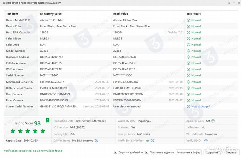Select read battery serial F5D1383FMYG13X99K
The width and height of the screenshot is (241, 158).
[x=127, y=88]
